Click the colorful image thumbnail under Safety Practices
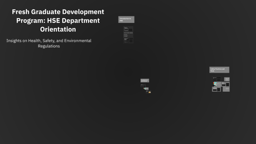The image size is (256, 144). pyautogui.click(x=215, y=84)
